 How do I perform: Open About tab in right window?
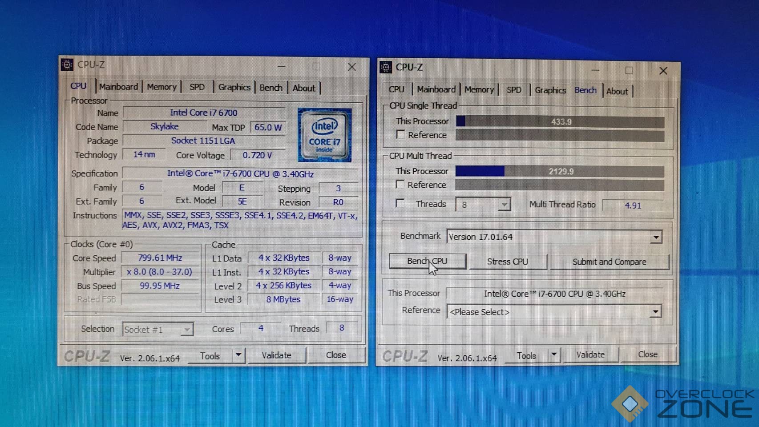(x=617, y=91)
